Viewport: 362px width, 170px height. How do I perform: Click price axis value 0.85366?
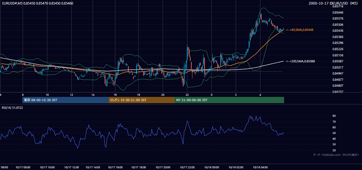tap(338, 37)
